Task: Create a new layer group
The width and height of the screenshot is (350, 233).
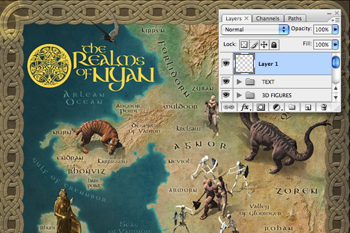Action: coord(292,107)
